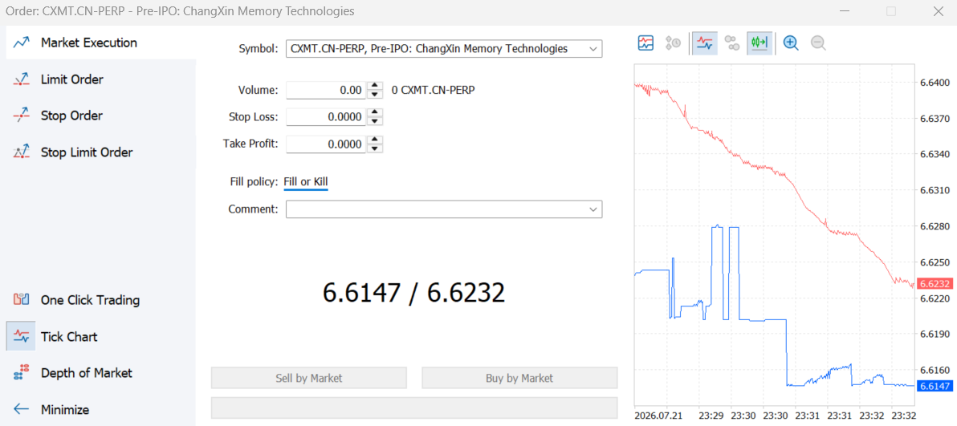The height and width of the screenshot is (426, 957).
Task: Raise Take Profit using up arrow
Action: [377, 140]
